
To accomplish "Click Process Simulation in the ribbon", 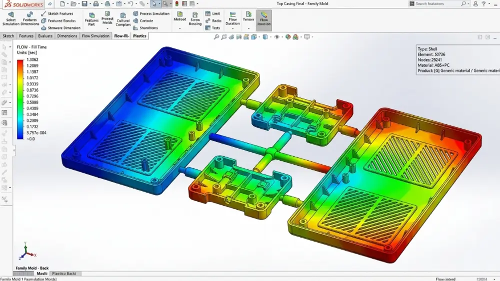I will click(151, 13).
